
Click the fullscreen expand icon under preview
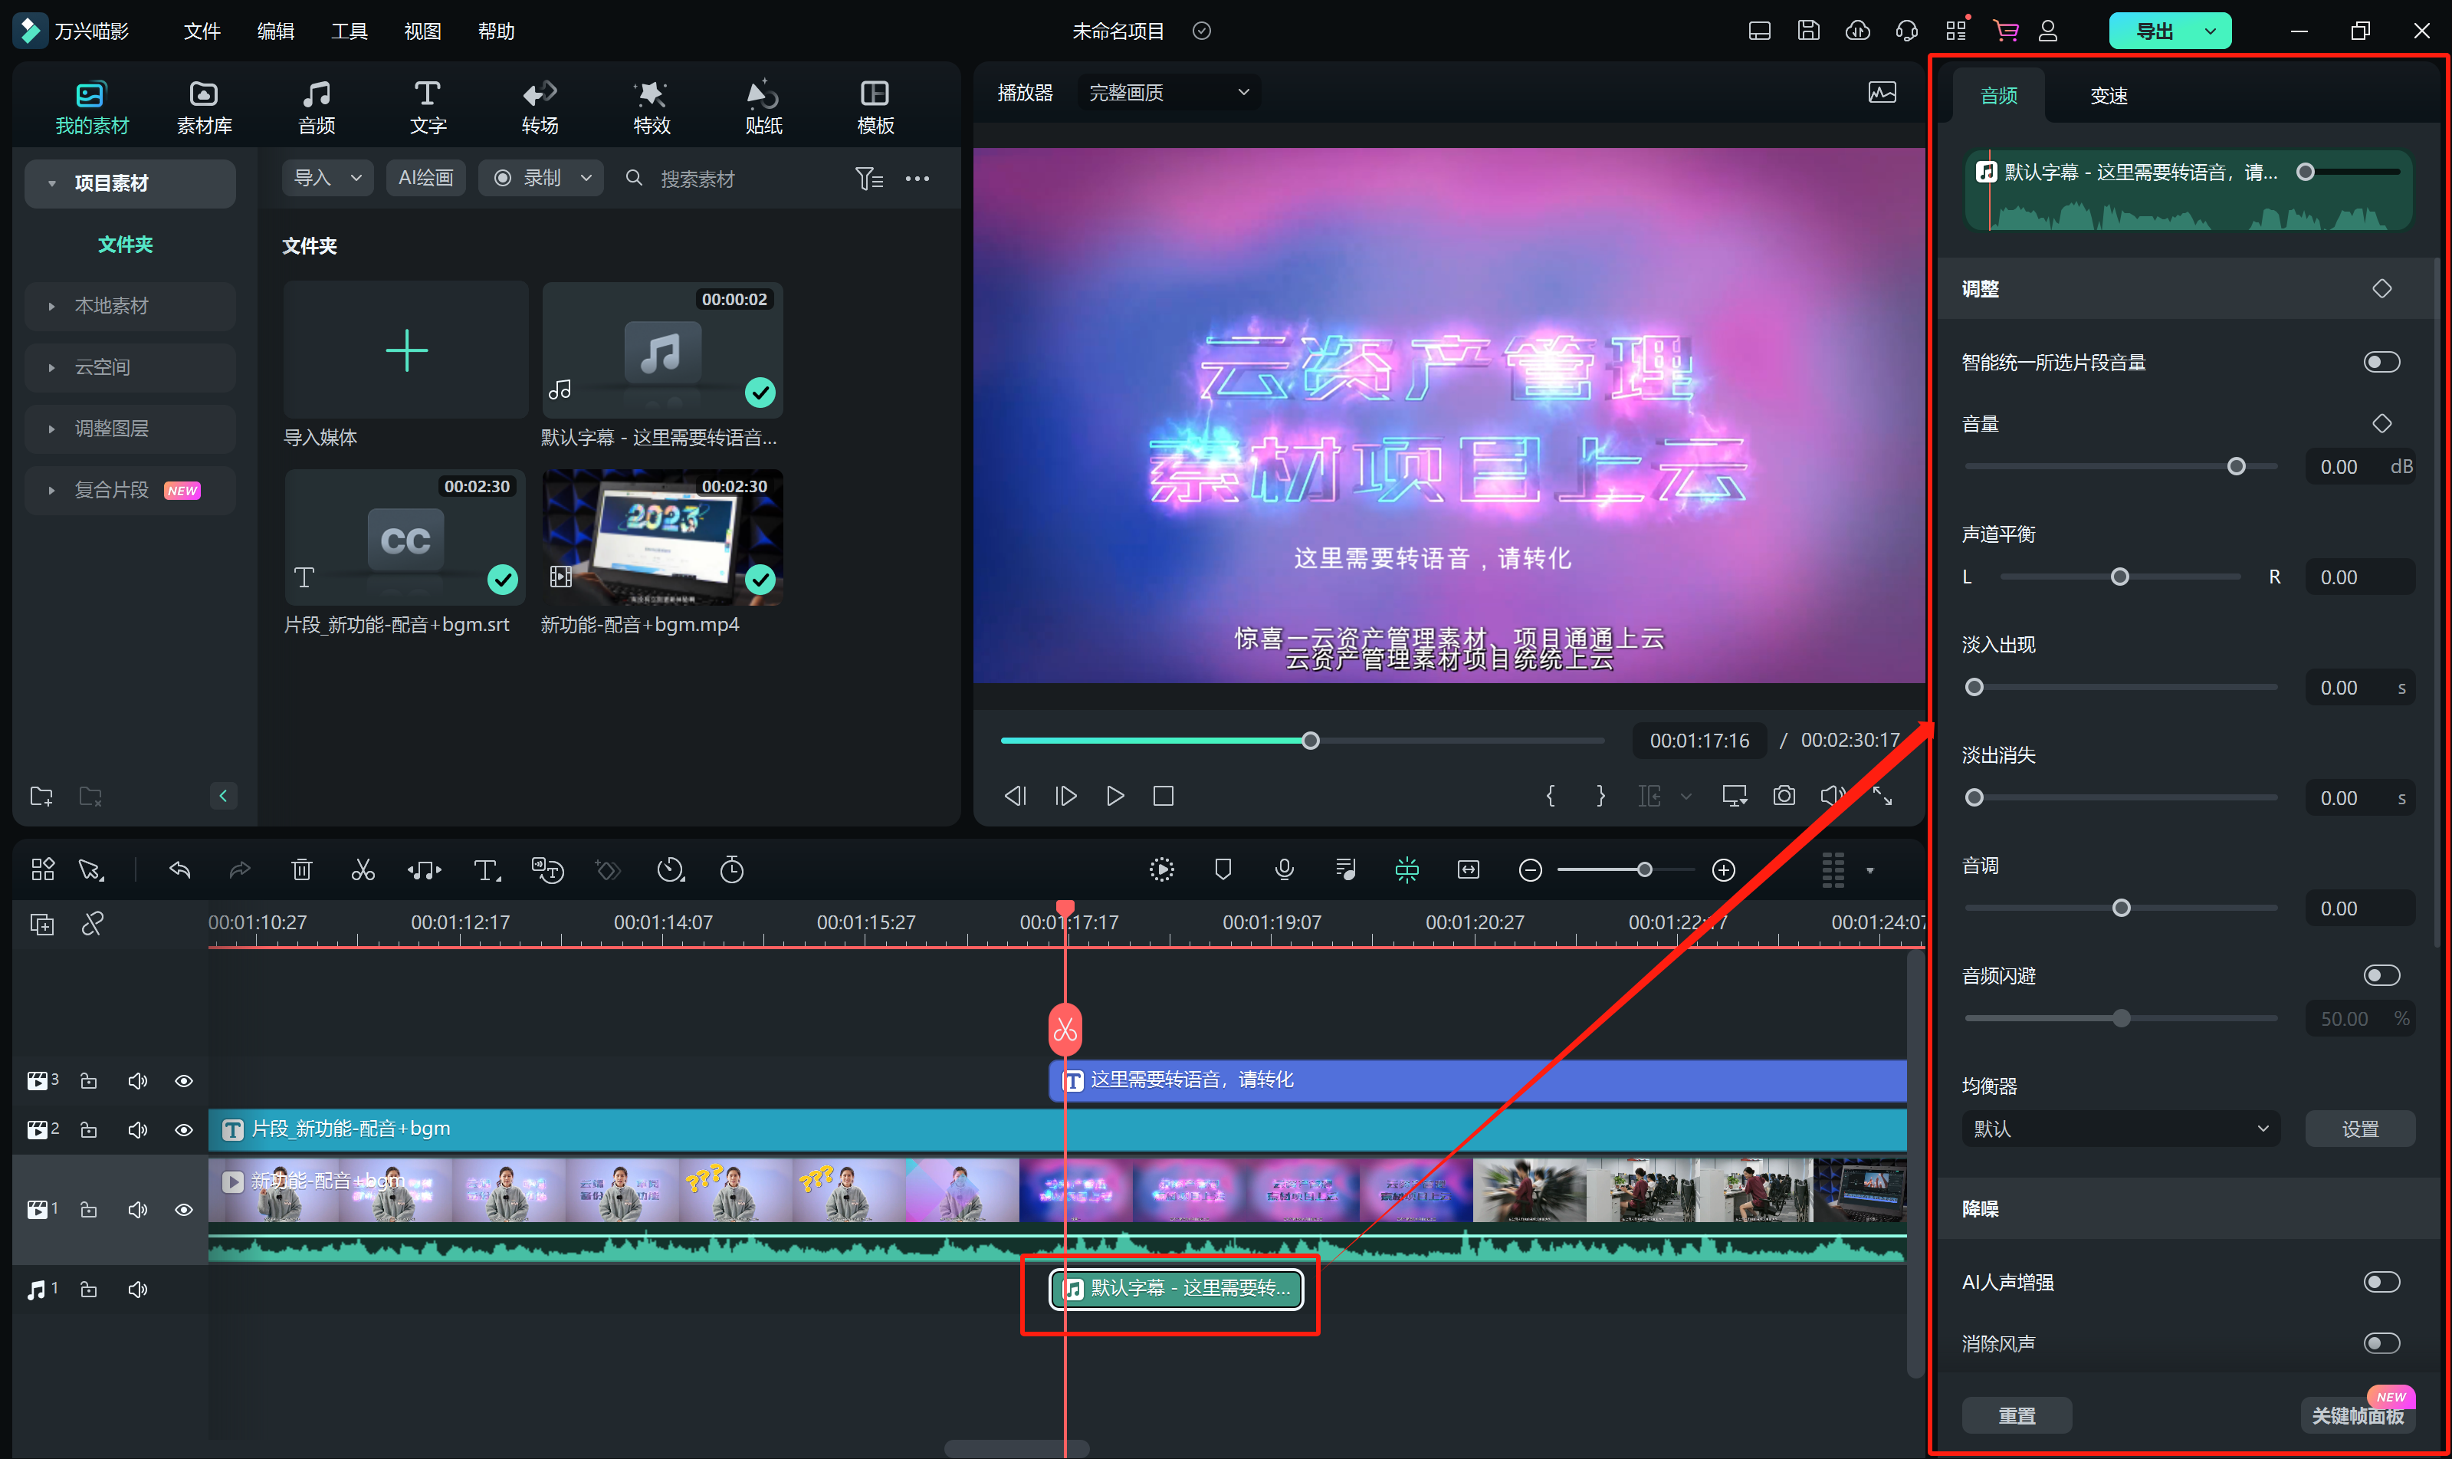(1882, 795)
